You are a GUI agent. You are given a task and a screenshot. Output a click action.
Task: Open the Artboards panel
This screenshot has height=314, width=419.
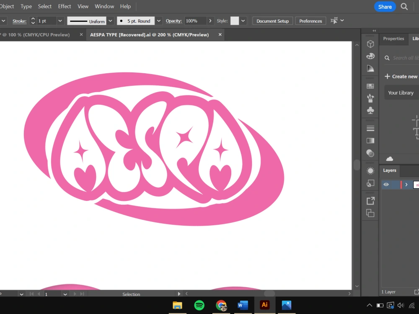[370, 213]
